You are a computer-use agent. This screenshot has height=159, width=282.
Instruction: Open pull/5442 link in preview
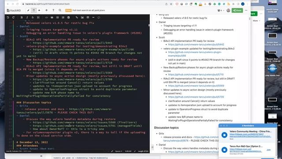point(196,45)
